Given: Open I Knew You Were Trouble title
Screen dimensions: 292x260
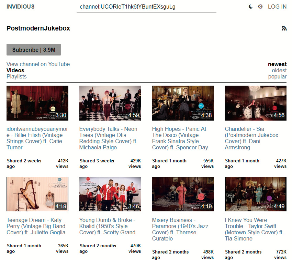Looking at the screenshot, I should tap(254, 229).
